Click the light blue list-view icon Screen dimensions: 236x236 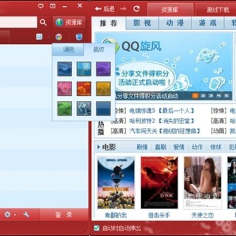coord(39,37)
